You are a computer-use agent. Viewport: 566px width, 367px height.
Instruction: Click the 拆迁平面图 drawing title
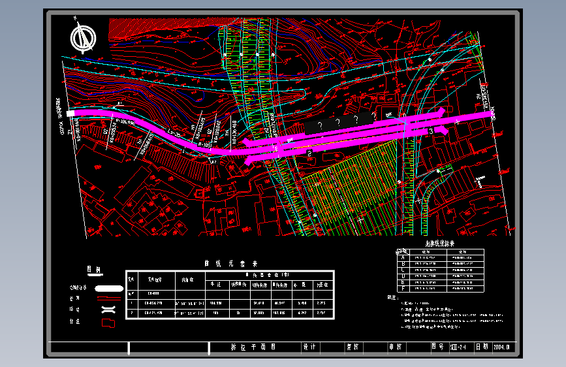(x=253, y=347)
